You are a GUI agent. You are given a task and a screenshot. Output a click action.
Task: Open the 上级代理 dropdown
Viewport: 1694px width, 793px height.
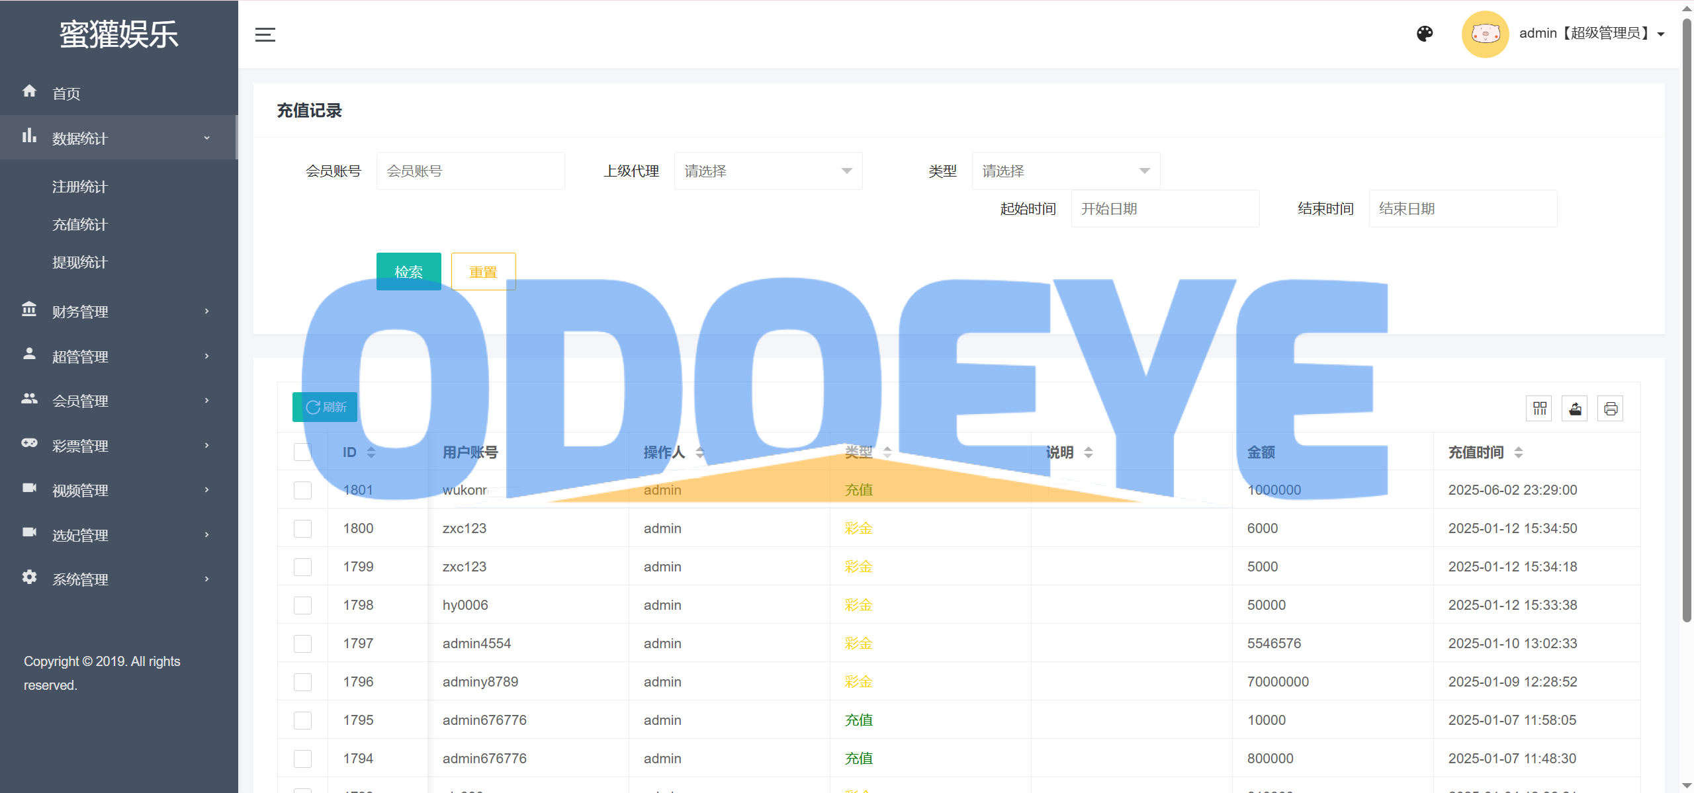[x=768, y=171]
